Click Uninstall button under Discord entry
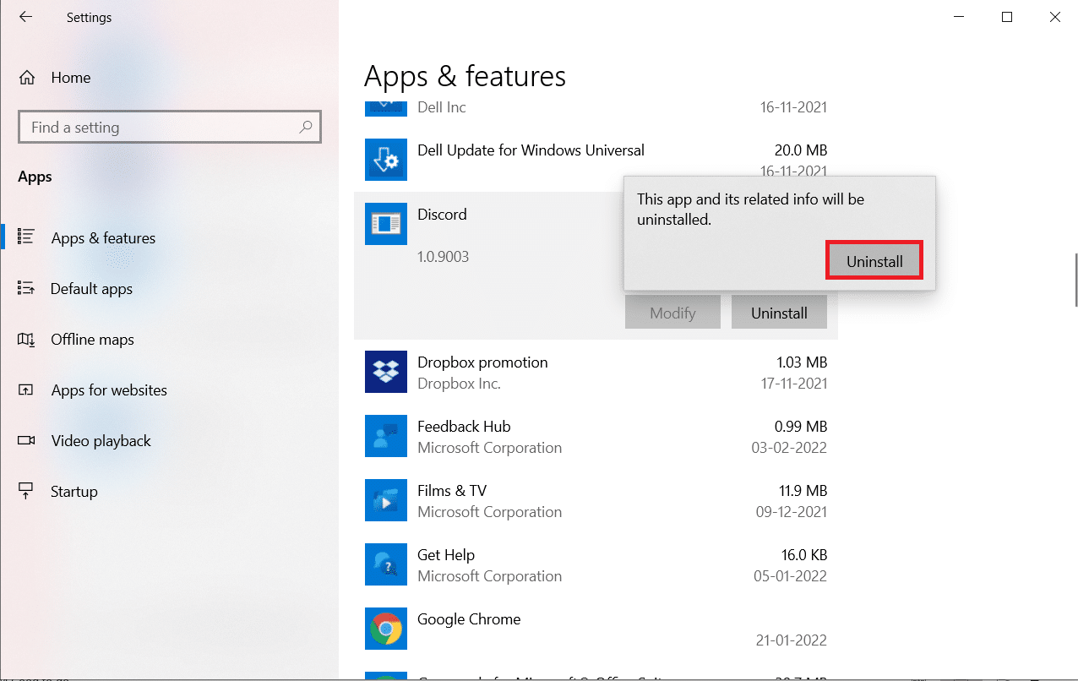The height and width of the screenshot is (681, 1078). pyautogui.click(x=779, y=313)
